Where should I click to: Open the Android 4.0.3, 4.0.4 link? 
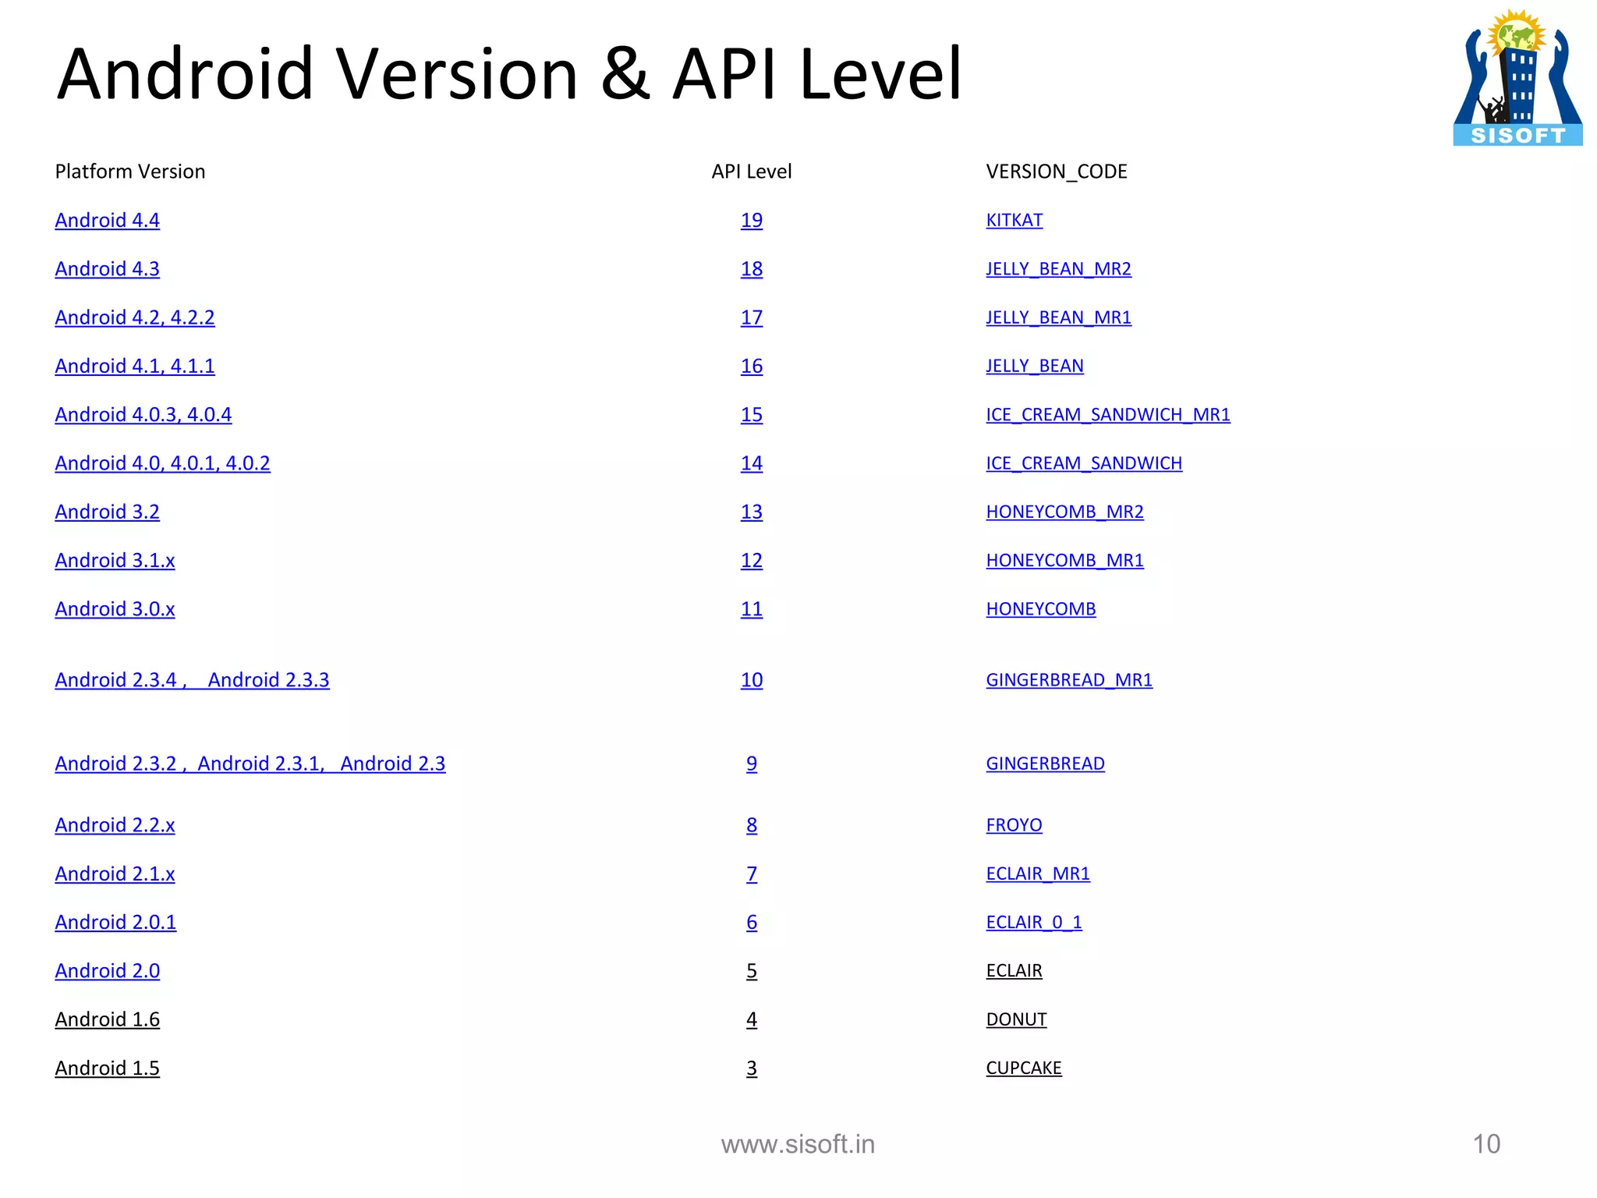[x=143, y=414]
